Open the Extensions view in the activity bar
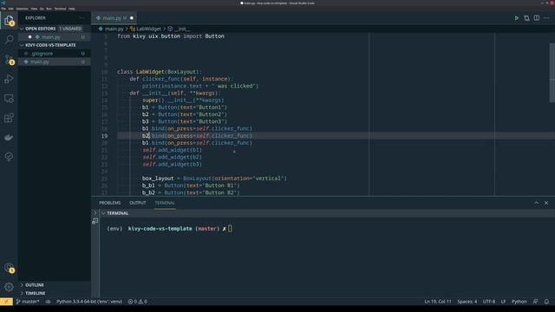Image resolution: width=555 pixels, height=312 pixels. [9, 118]
